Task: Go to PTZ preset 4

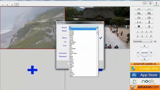Action: pyautogui.click(x=151, y=31)
